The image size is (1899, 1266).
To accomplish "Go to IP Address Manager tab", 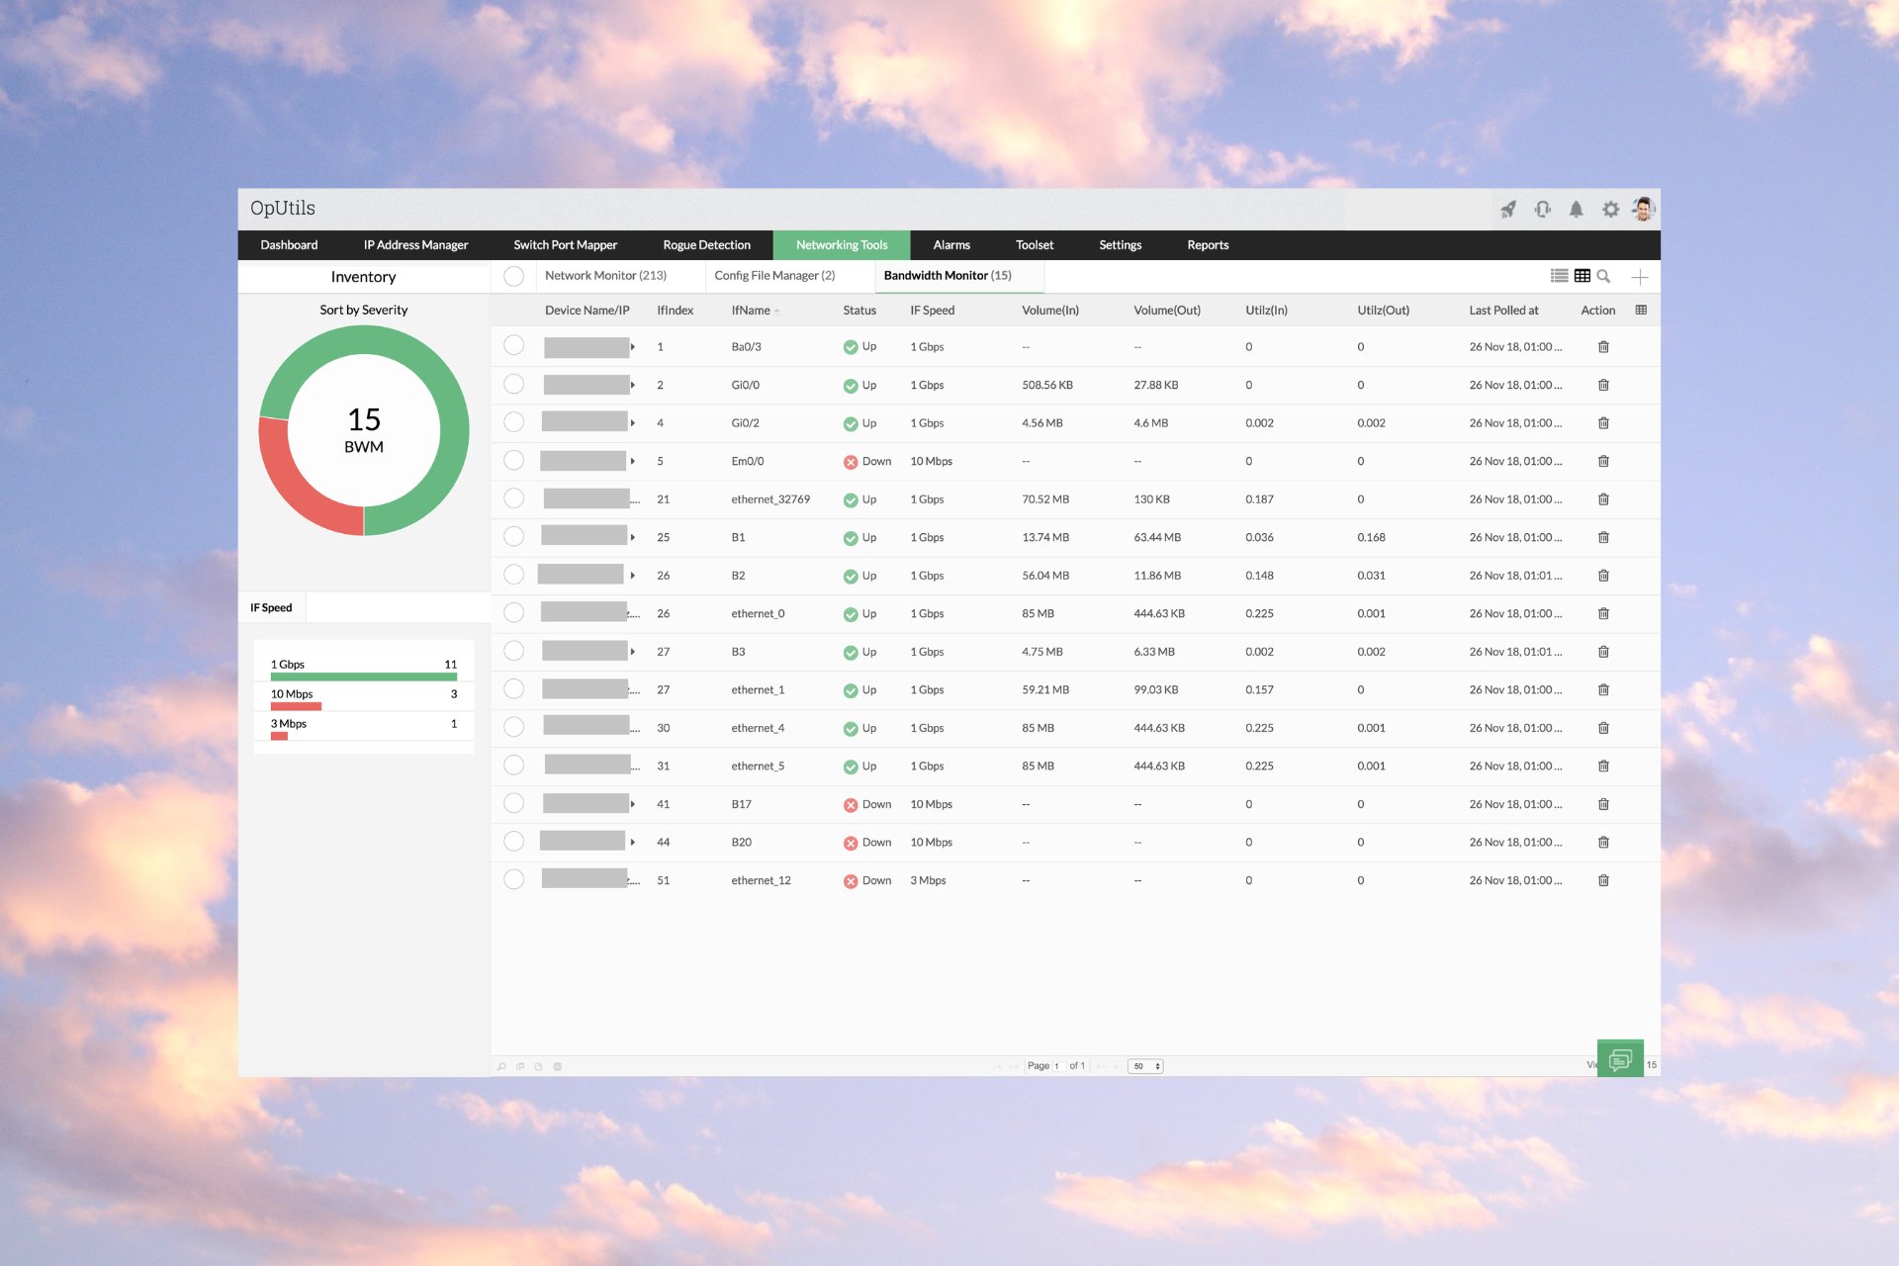I will [x=415, y=245].
